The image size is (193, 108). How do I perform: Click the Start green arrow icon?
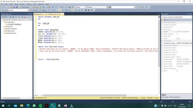[73, 7]
